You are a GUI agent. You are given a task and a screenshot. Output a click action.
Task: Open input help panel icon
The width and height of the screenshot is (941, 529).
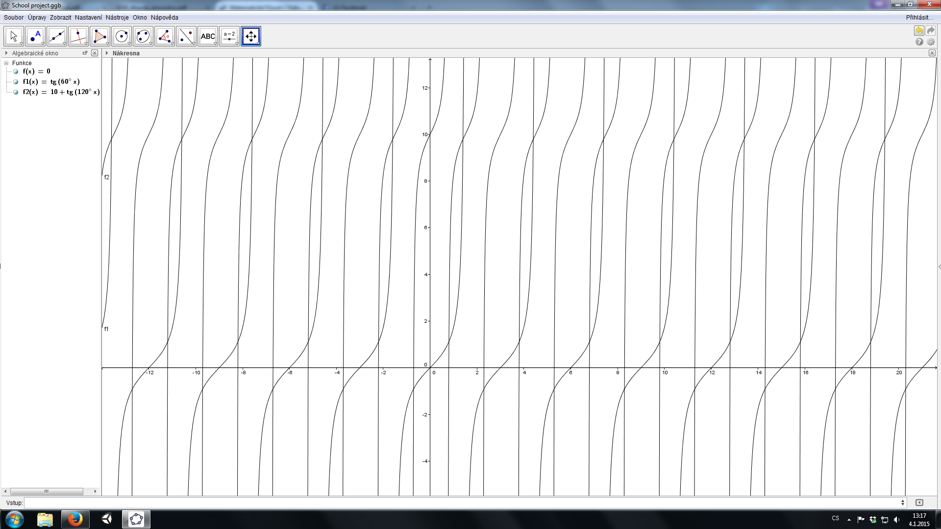click(919, 503)
